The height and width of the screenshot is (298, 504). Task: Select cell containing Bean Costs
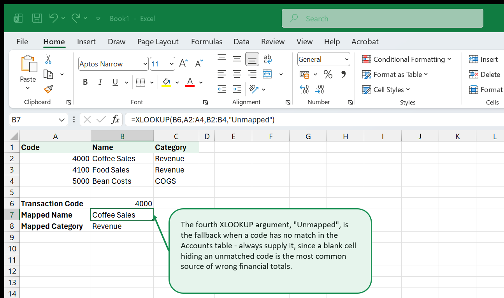[122, 181]
